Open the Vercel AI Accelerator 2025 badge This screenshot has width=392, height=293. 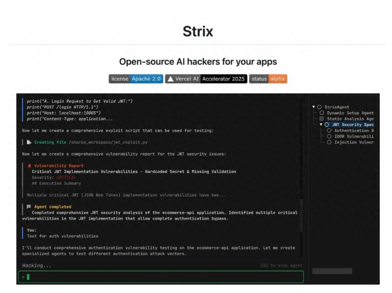tap(206, 79)
